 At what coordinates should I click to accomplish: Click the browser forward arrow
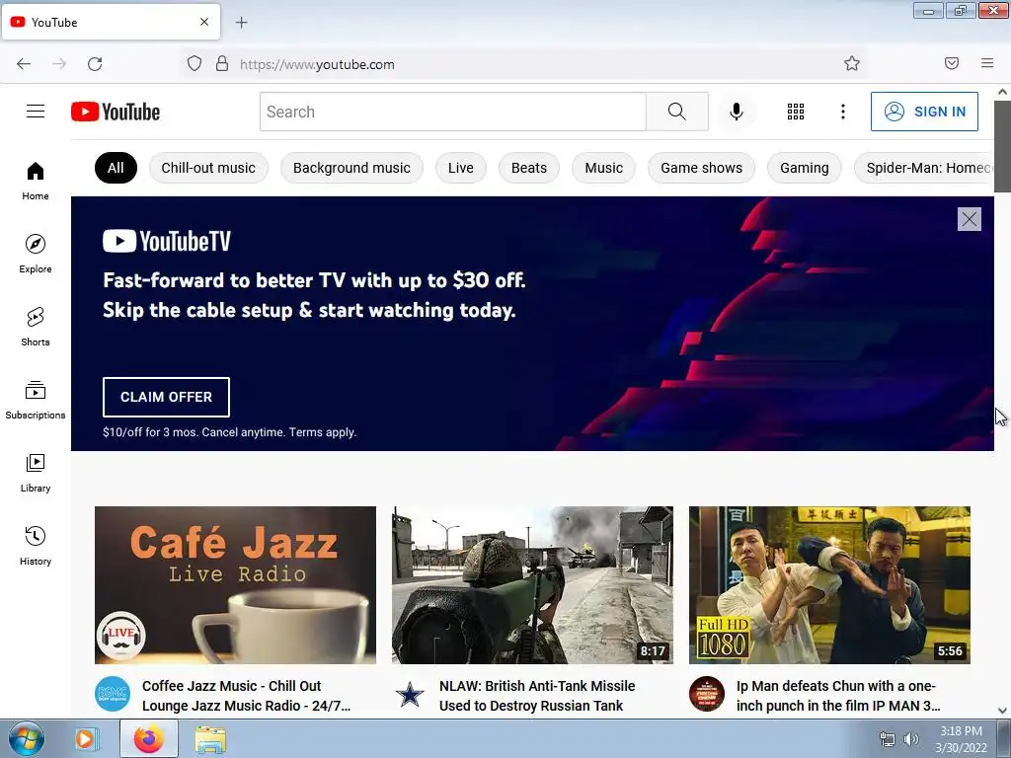coord(59,64)
